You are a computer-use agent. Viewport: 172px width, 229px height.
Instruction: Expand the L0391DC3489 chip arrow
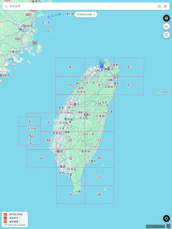94,15
